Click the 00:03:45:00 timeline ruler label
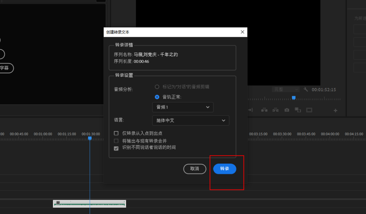366x214 pixels. (x=306, y=134)
